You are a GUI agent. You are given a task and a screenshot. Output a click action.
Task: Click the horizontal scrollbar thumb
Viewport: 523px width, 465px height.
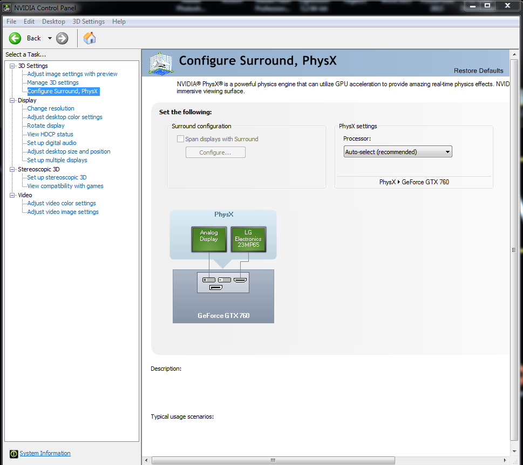tap(273, 460)
